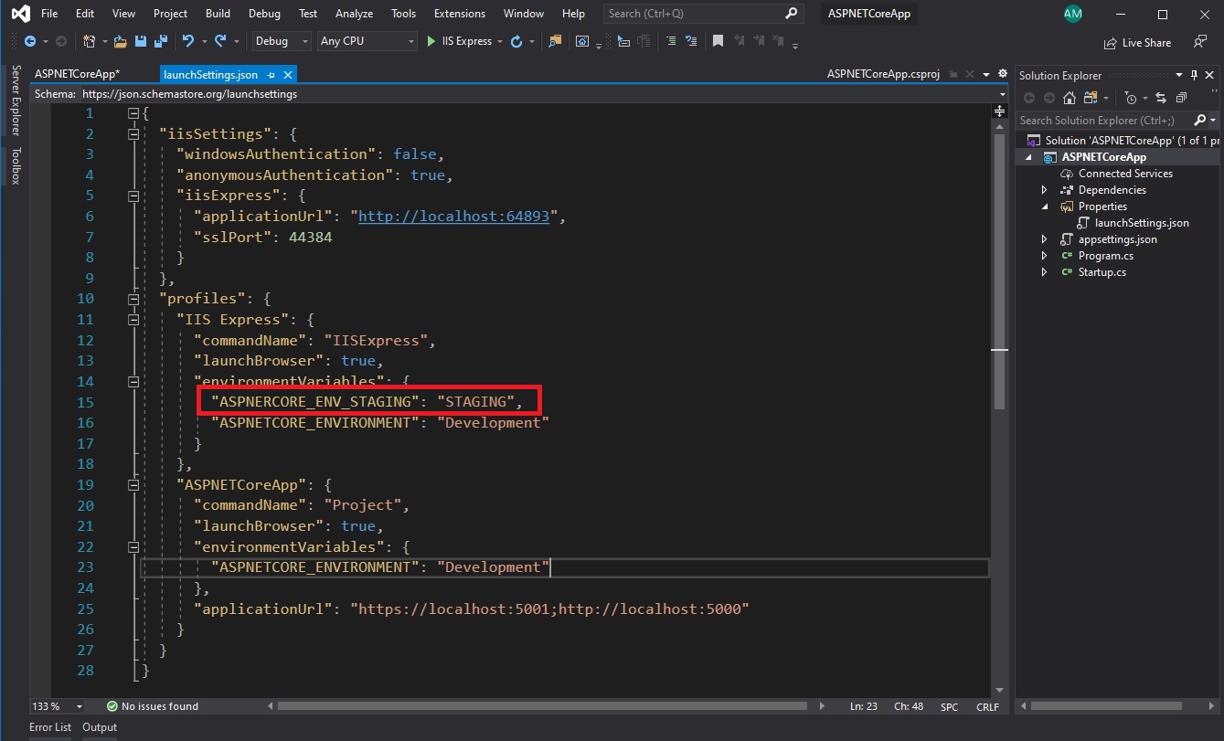Save the current file with the Save icon

coord(140,41)
